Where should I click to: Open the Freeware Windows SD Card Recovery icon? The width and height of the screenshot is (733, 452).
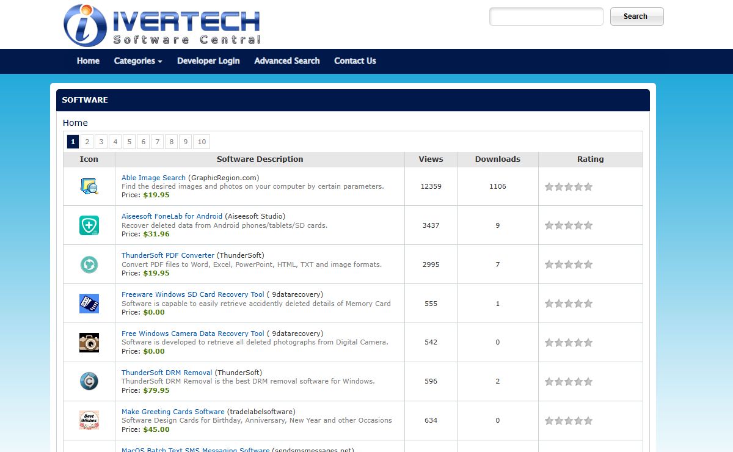coord(89,304)
